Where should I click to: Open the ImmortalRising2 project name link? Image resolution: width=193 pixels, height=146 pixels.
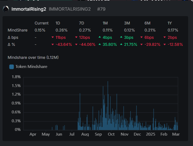[29, 9]
